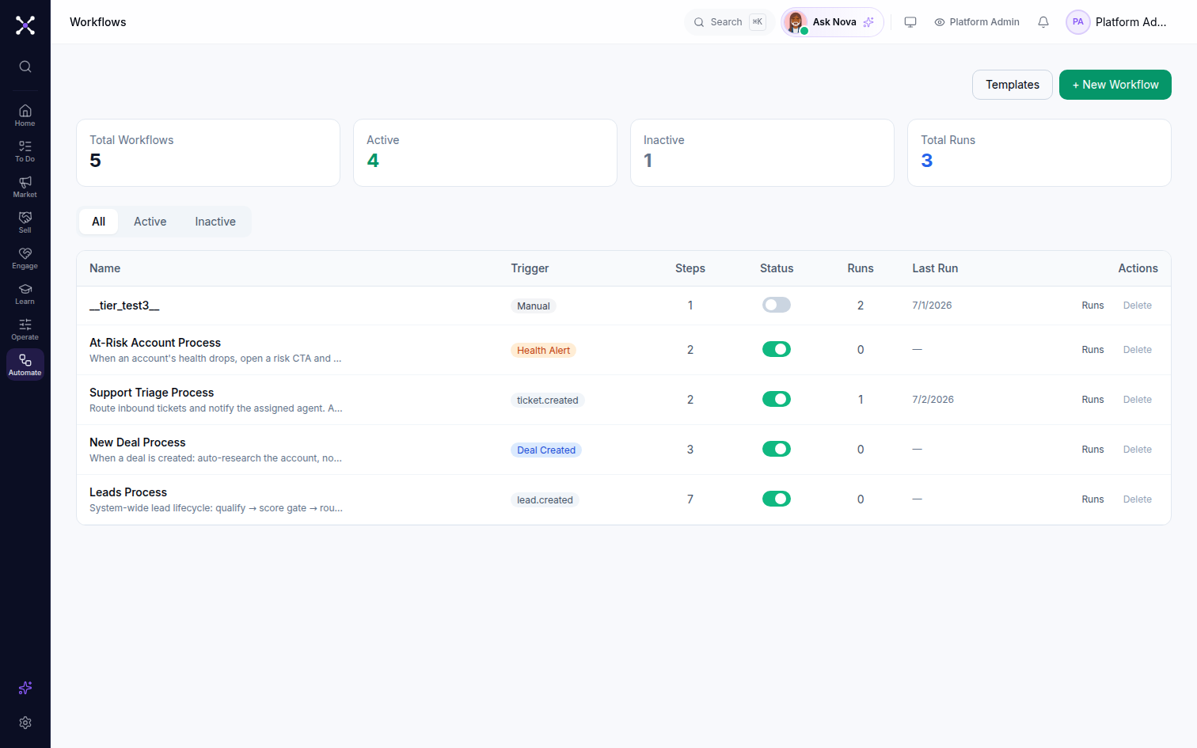This screenshot has width=1197, height=748.
Task: Open the __tier_test3__ workflow name
Action: tap(124, 306)
